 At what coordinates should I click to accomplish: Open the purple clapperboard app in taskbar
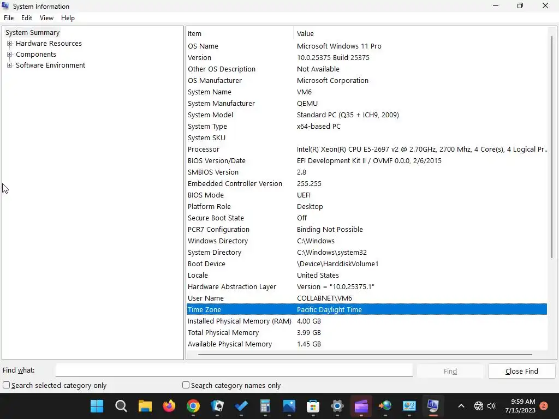[361, 406]
